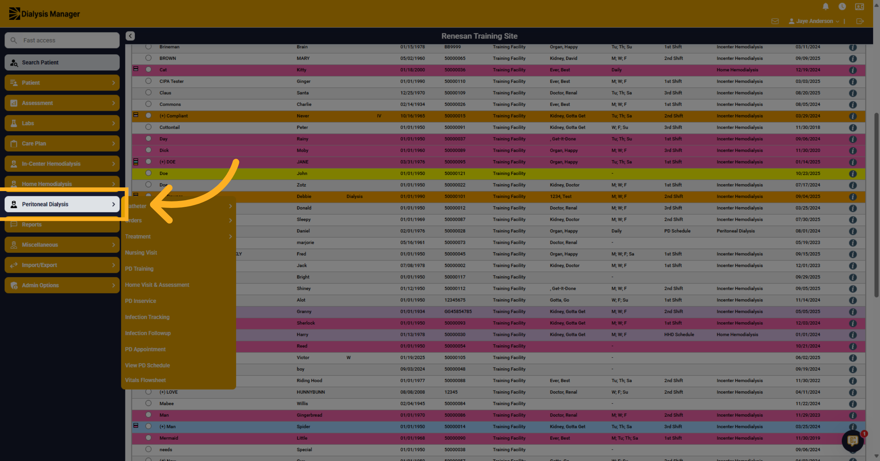This screenshot has height=461, width=880.
Task: Click the row marker icon beside (+) Compliant
Action: 136,115
